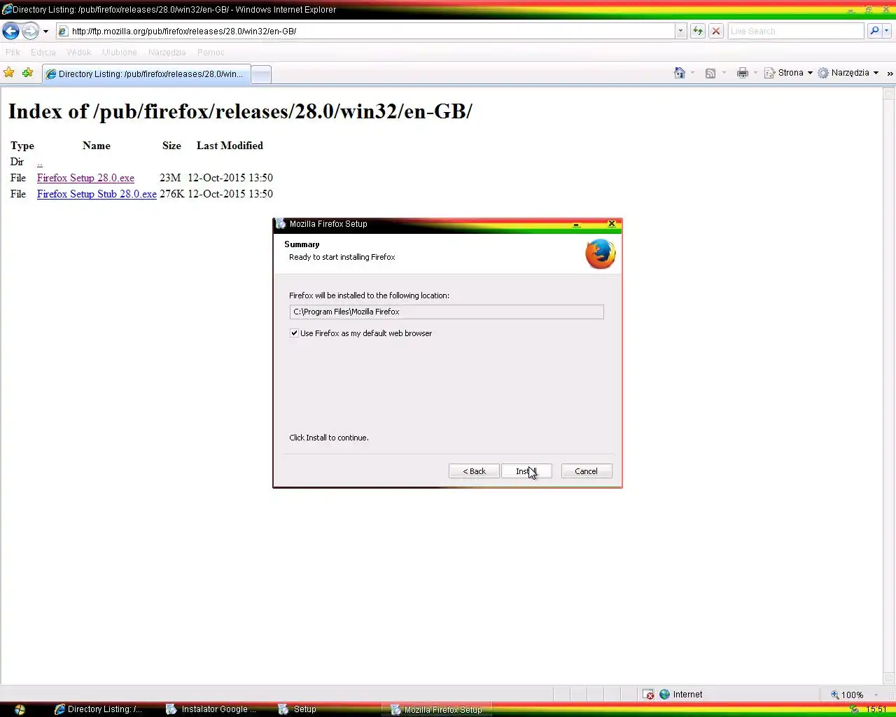The height and width of the screenshot is (717, 896).
Task: Click the page vertical scrollbar up arrow
Action: [890, 93]
